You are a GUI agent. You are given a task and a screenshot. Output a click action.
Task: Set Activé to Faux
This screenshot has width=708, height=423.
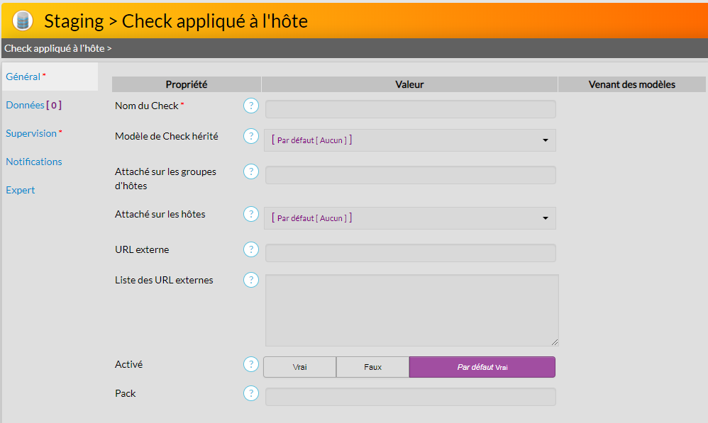click(x=372, y=367)
